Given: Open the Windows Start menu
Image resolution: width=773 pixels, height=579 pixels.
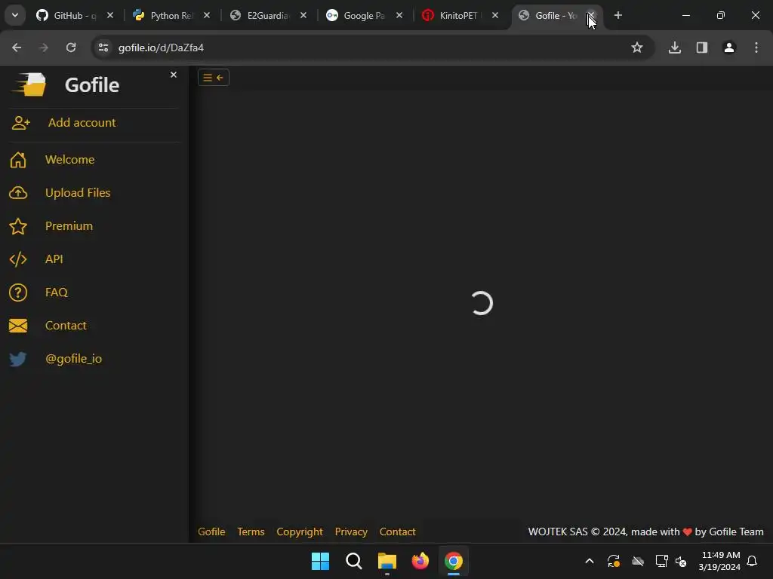Looking at the screenshot, I should pos(320,561).
